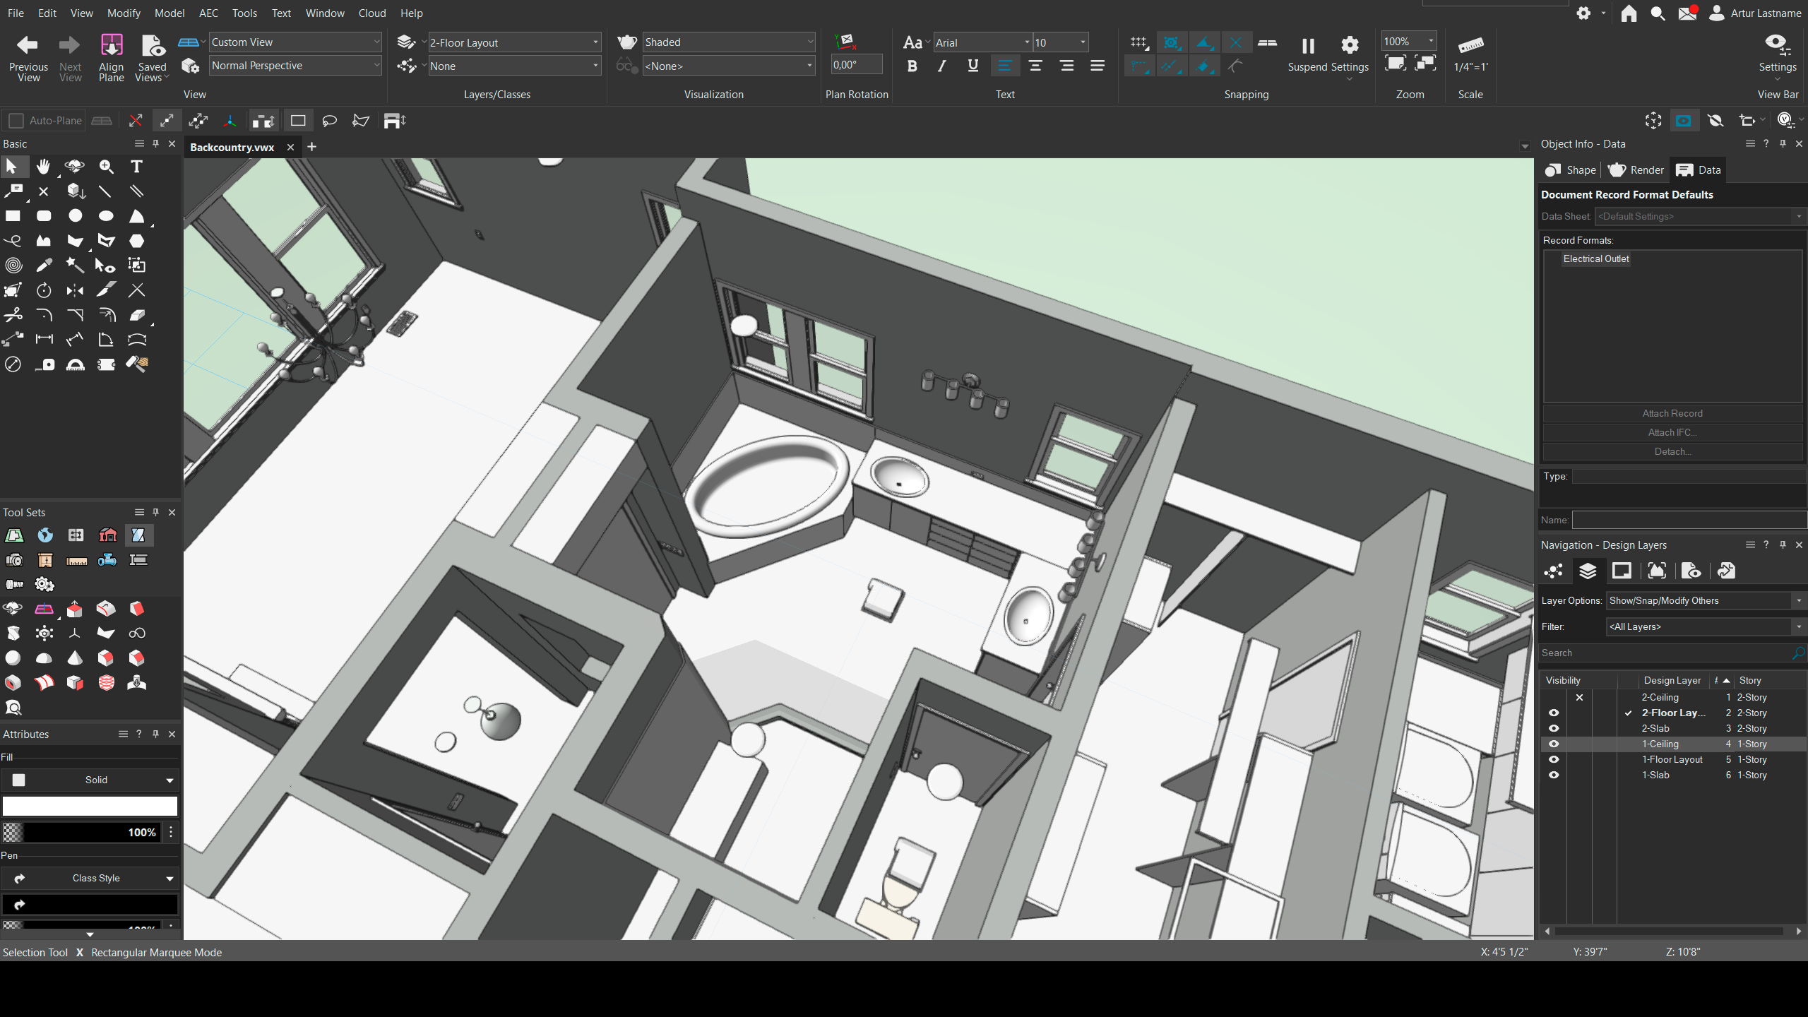The image size is (1808, 1017).
Task: Open the Align Plane tool
Action: [x=111, y=58]
